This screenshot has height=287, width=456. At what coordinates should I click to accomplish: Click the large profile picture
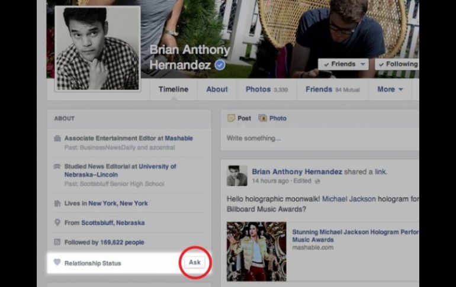[x=97, y=49]
